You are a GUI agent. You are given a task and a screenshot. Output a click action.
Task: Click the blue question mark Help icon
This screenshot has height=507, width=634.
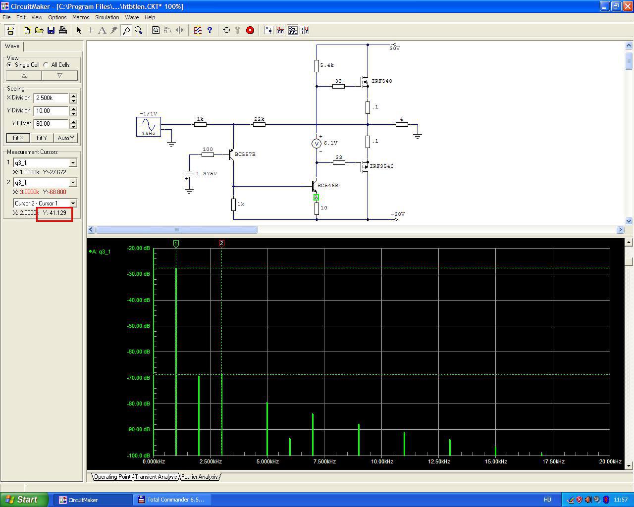210,30
